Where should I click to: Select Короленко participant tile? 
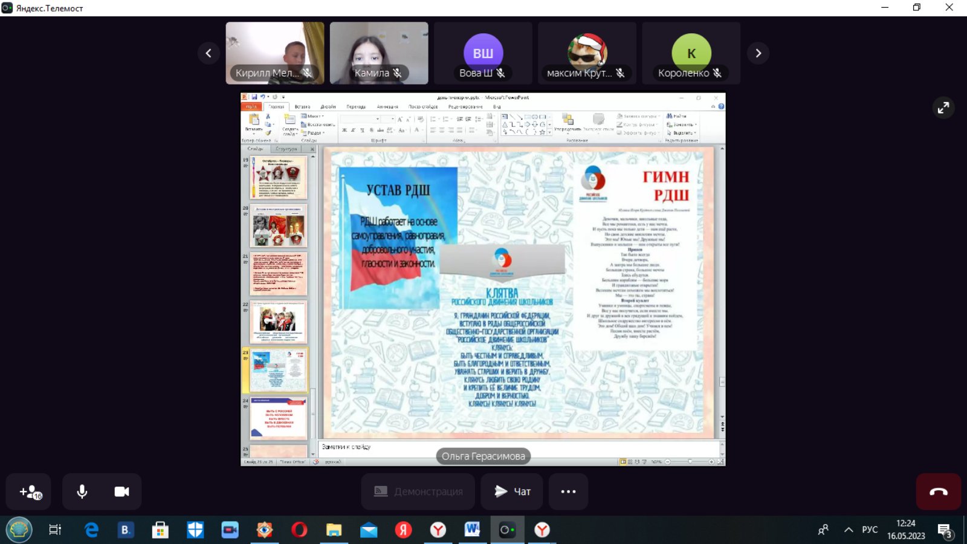[691, 53]
